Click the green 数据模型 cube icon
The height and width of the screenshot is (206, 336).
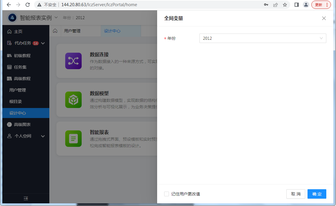point(73,100)
